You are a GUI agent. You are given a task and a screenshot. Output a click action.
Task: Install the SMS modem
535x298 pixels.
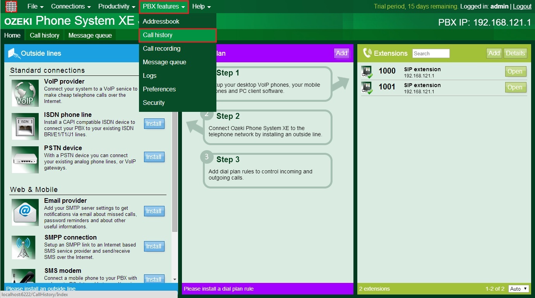tap(154, 279)
